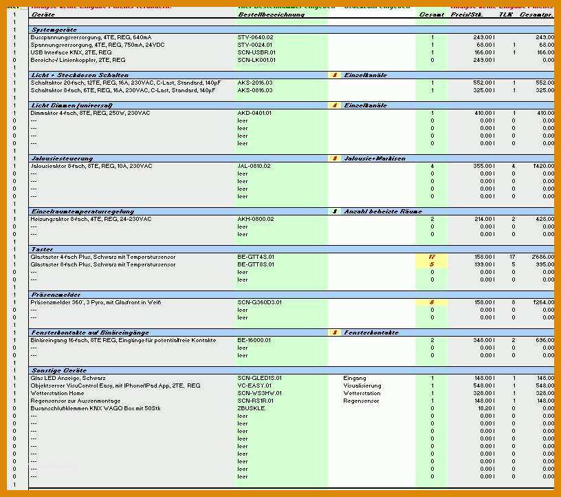Select order code 'SCN-LK001.01'

256,60
